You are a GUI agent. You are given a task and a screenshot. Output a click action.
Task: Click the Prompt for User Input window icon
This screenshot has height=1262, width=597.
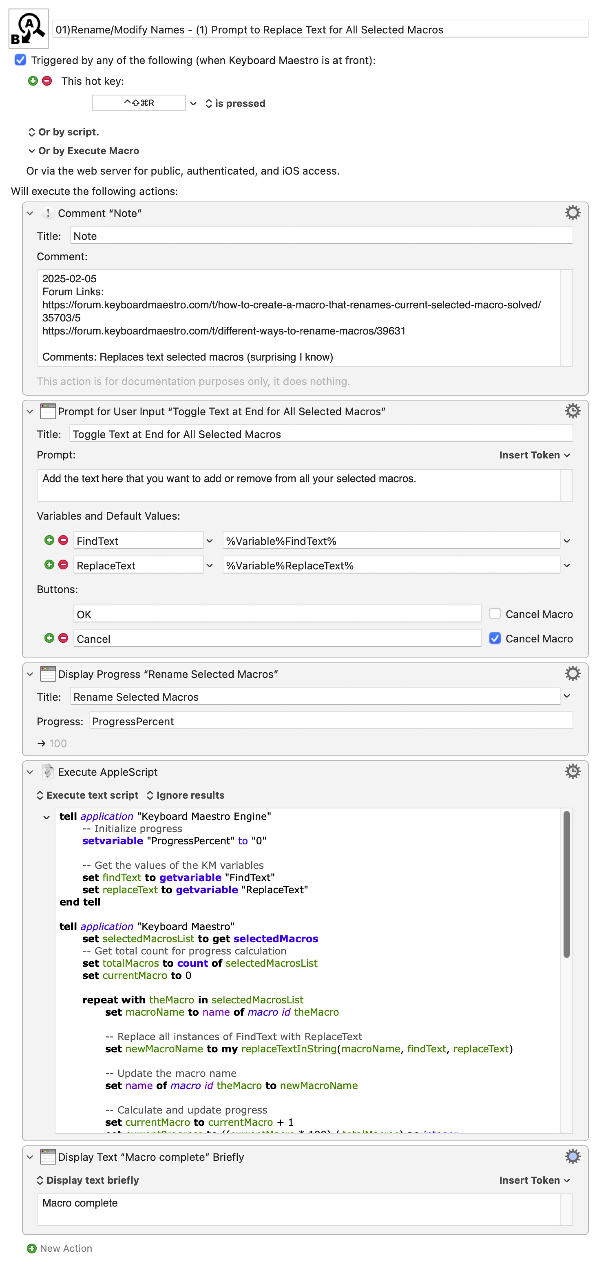click(47, 411)
